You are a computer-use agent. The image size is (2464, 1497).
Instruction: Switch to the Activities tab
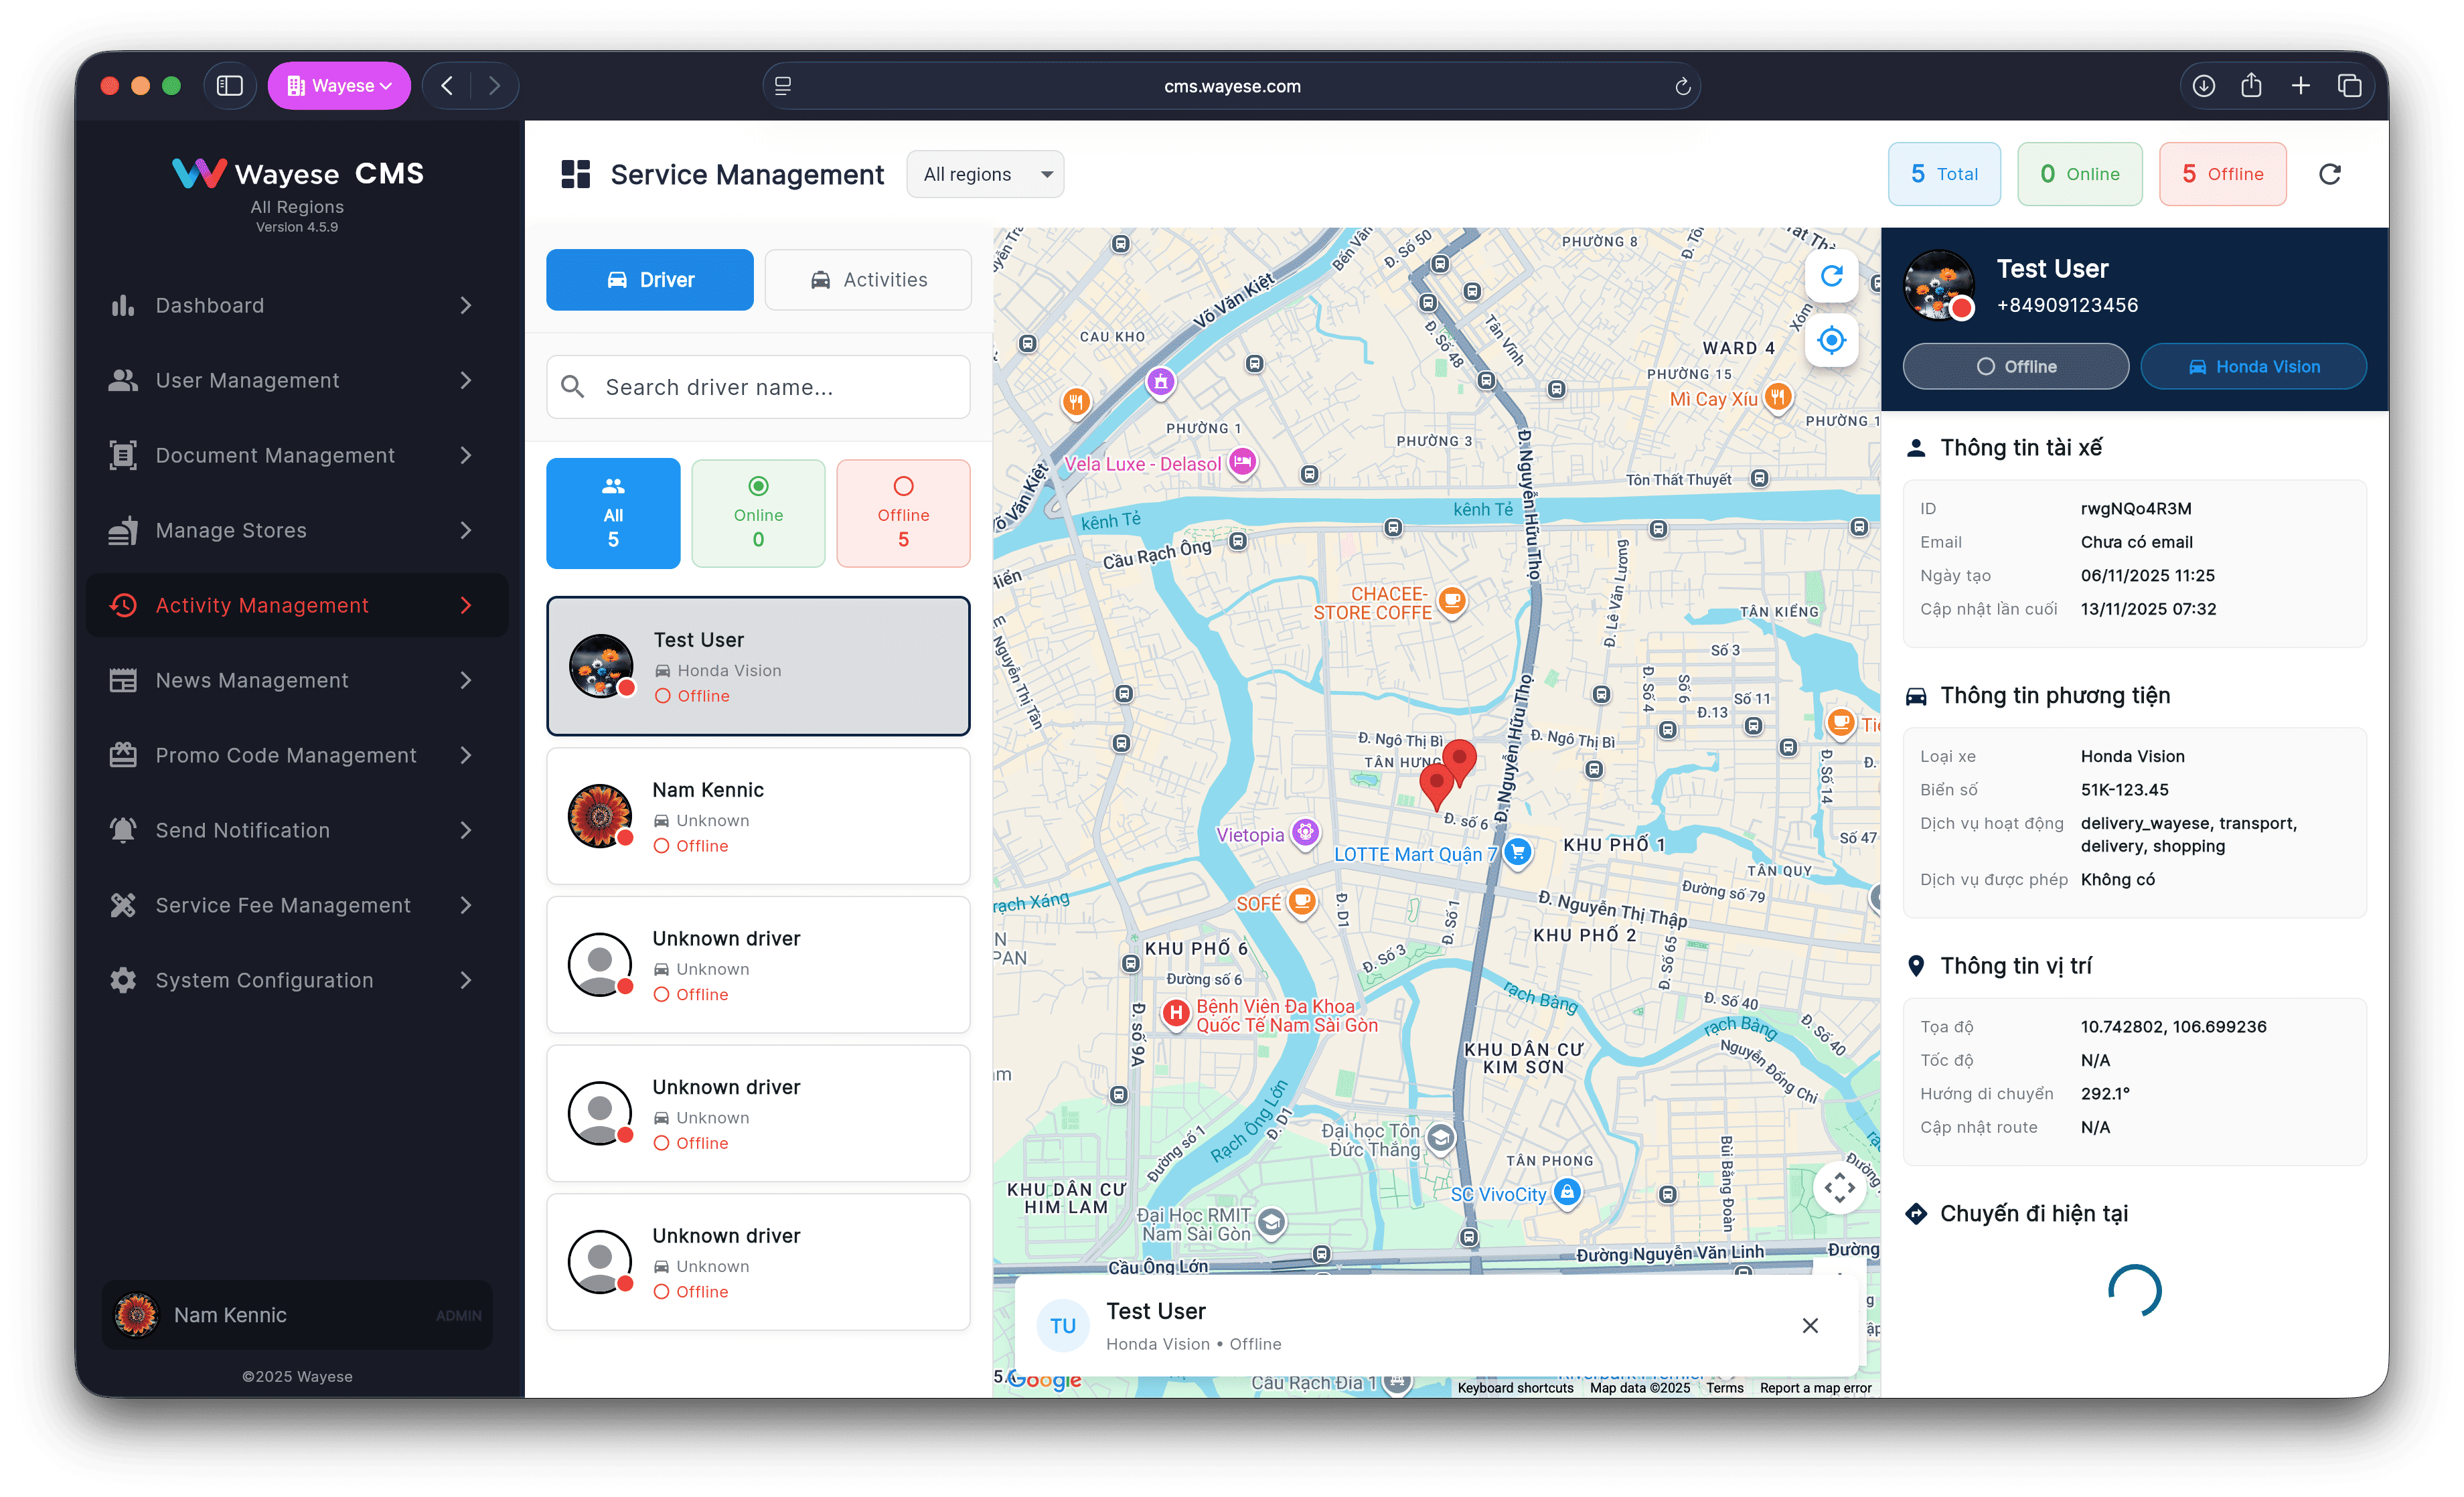tap(868, 280)
